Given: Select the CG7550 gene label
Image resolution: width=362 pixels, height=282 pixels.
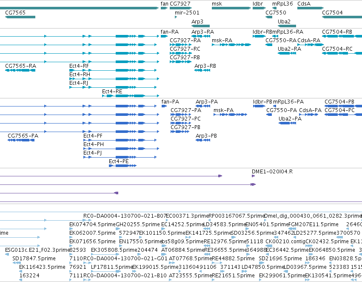Looking at the screenshot, I should click(276, 13).
